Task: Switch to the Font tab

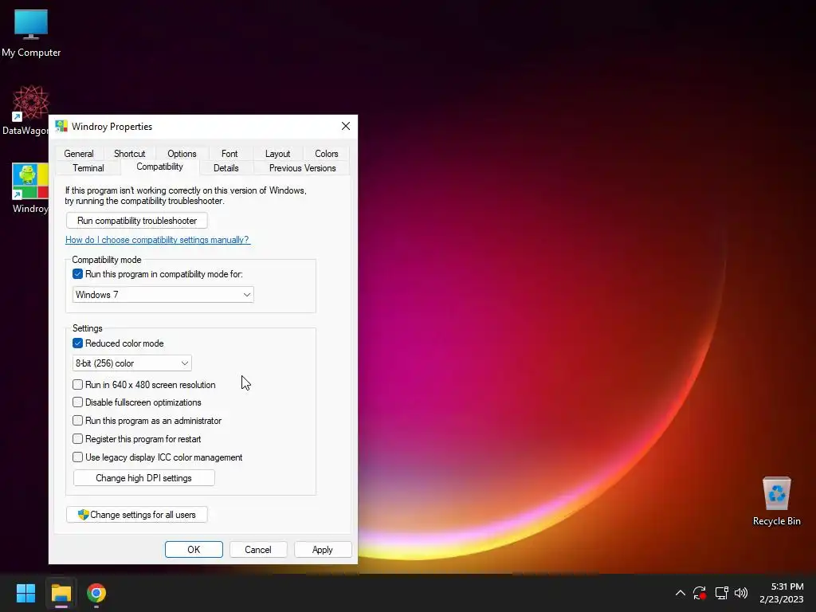Action: click(229, 154)
